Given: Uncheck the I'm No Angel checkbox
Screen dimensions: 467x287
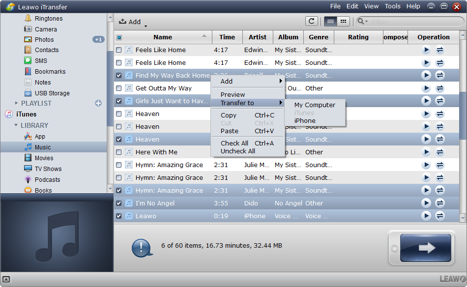Looking at the screenshot, I should [118, 203].
